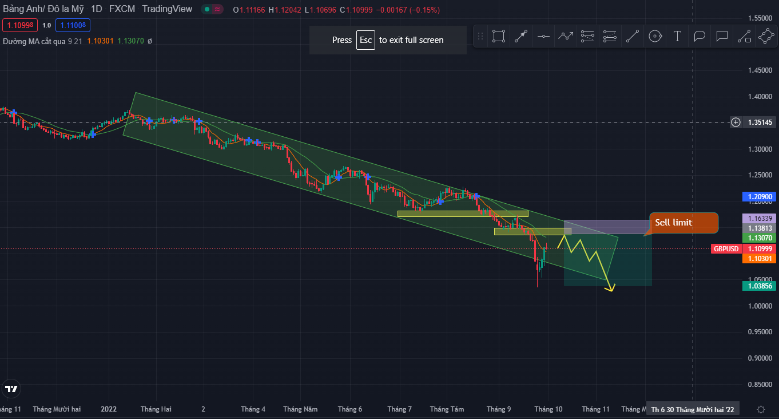779x419 pixels.
Task: Click the TradingView logo in bottom-left corner
Action: (x=12, y=389)
